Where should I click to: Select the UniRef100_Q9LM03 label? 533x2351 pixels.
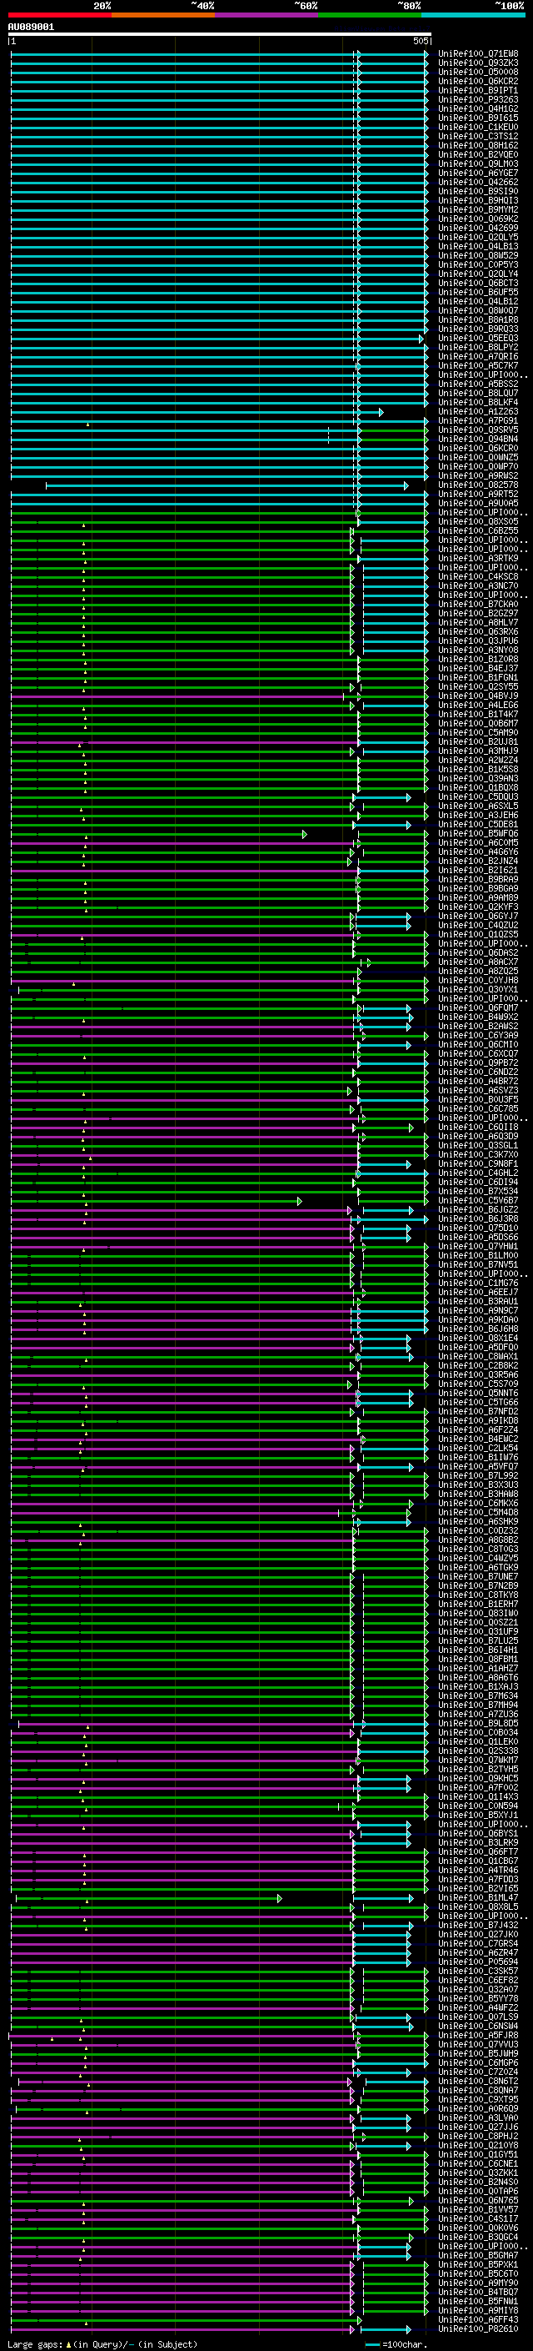coord(478,164)
